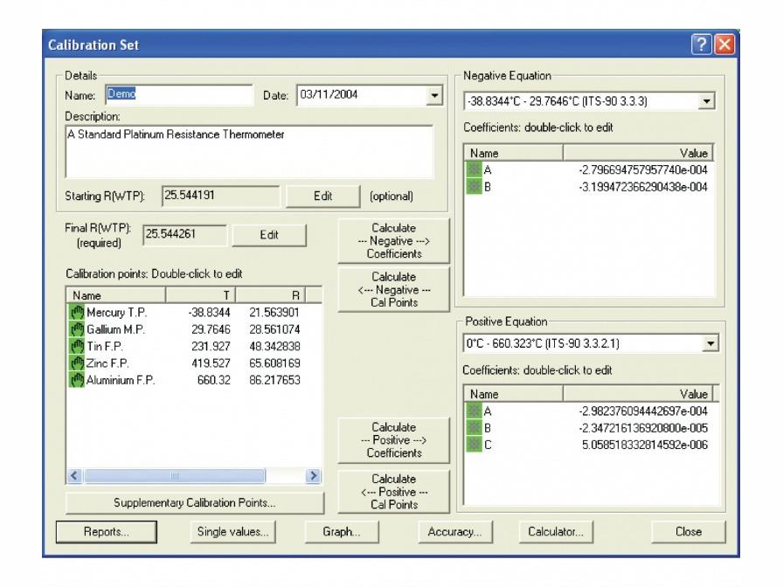Click the calibration list horizontal scrollbar thumb
The height and width of the screenshot is (587, 783).
pyautogui.click(x=175, y=476)
